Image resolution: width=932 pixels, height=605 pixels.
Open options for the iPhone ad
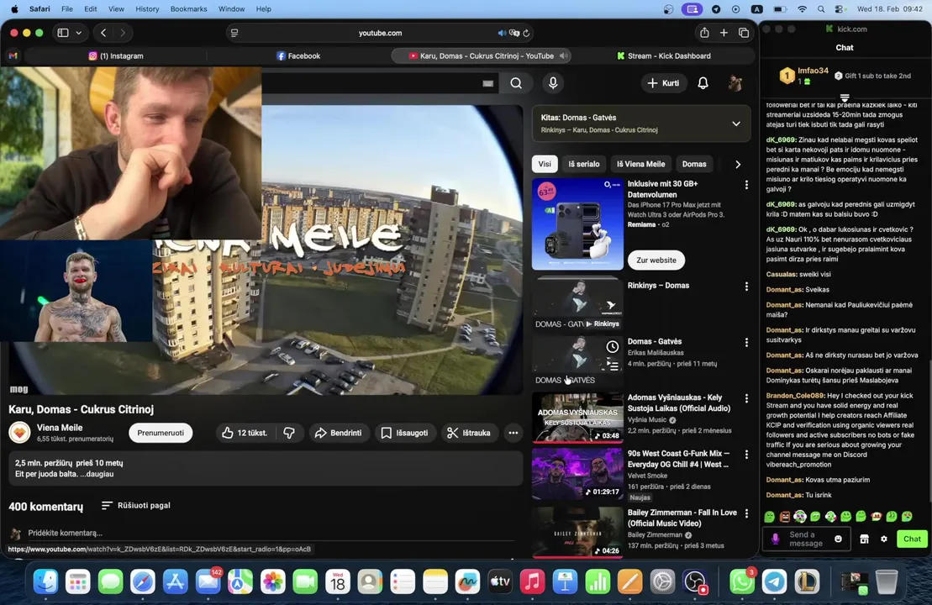point(746,185)
